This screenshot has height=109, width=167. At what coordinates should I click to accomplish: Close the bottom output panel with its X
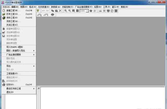pyautogui.click(x=39, y=88)
